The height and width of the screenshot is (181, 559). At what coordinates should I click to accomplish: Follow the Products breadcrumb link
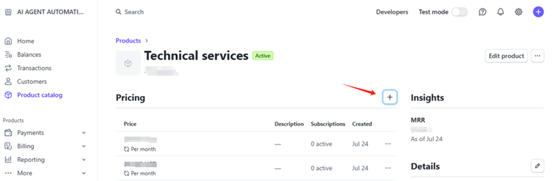[x=128, y=41]
